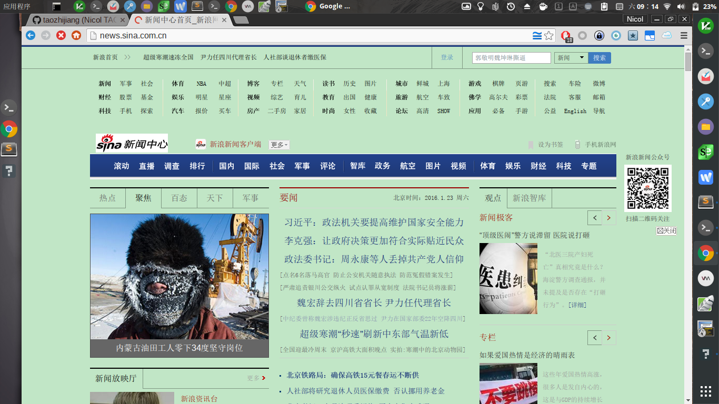The width and height of the screenshot is (719, 404).
Task: Show previous item in 专栏 section
Action: click(x=595, y=338)
